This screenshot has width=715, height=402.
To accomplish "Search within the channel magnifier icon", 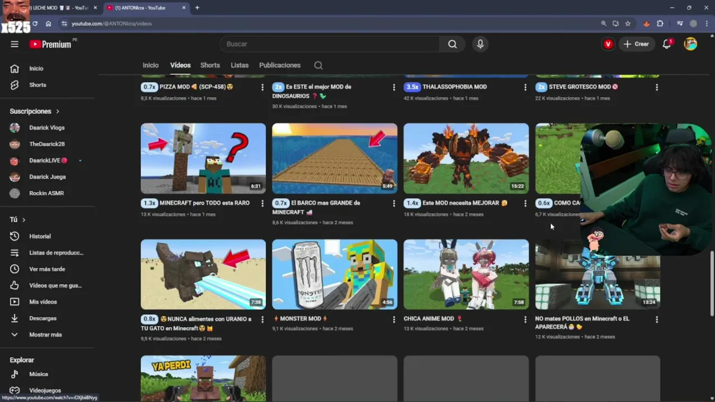I will [318, 65].
